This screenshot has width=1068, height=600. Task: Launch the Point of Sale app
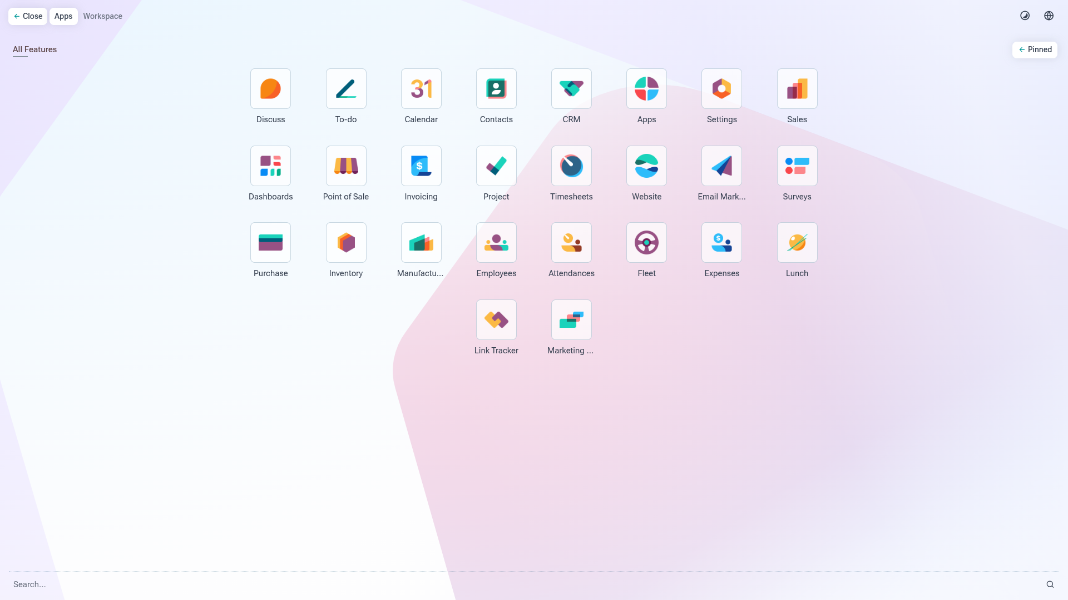click(x=346, y=166)
